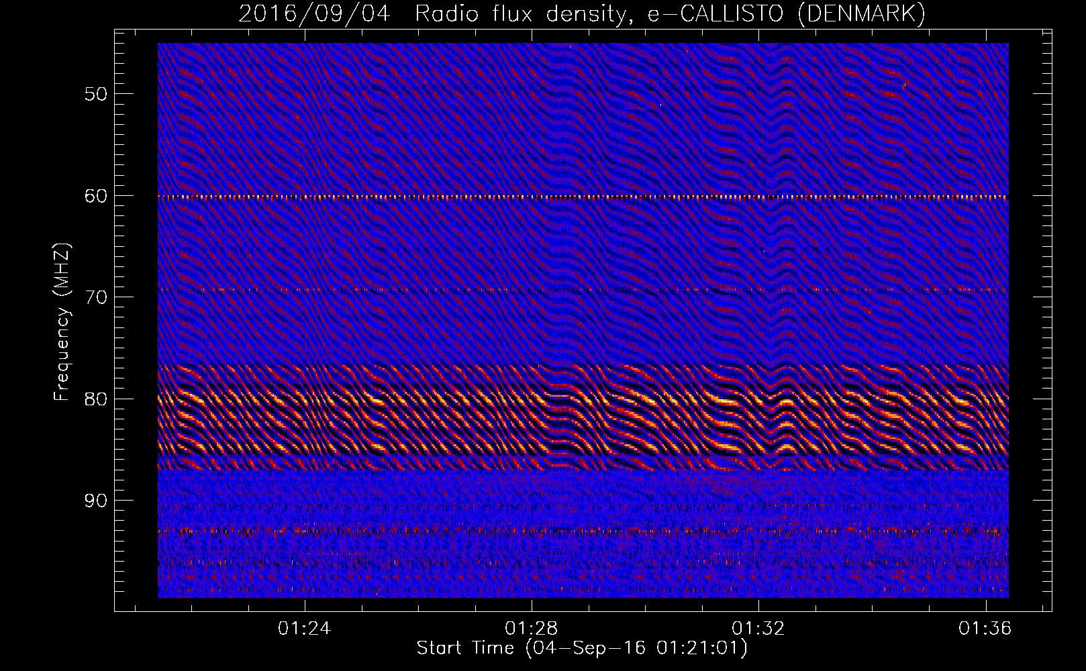Click the 01:32 time tick label
1086x671 pixels.
tap(758, 629)
